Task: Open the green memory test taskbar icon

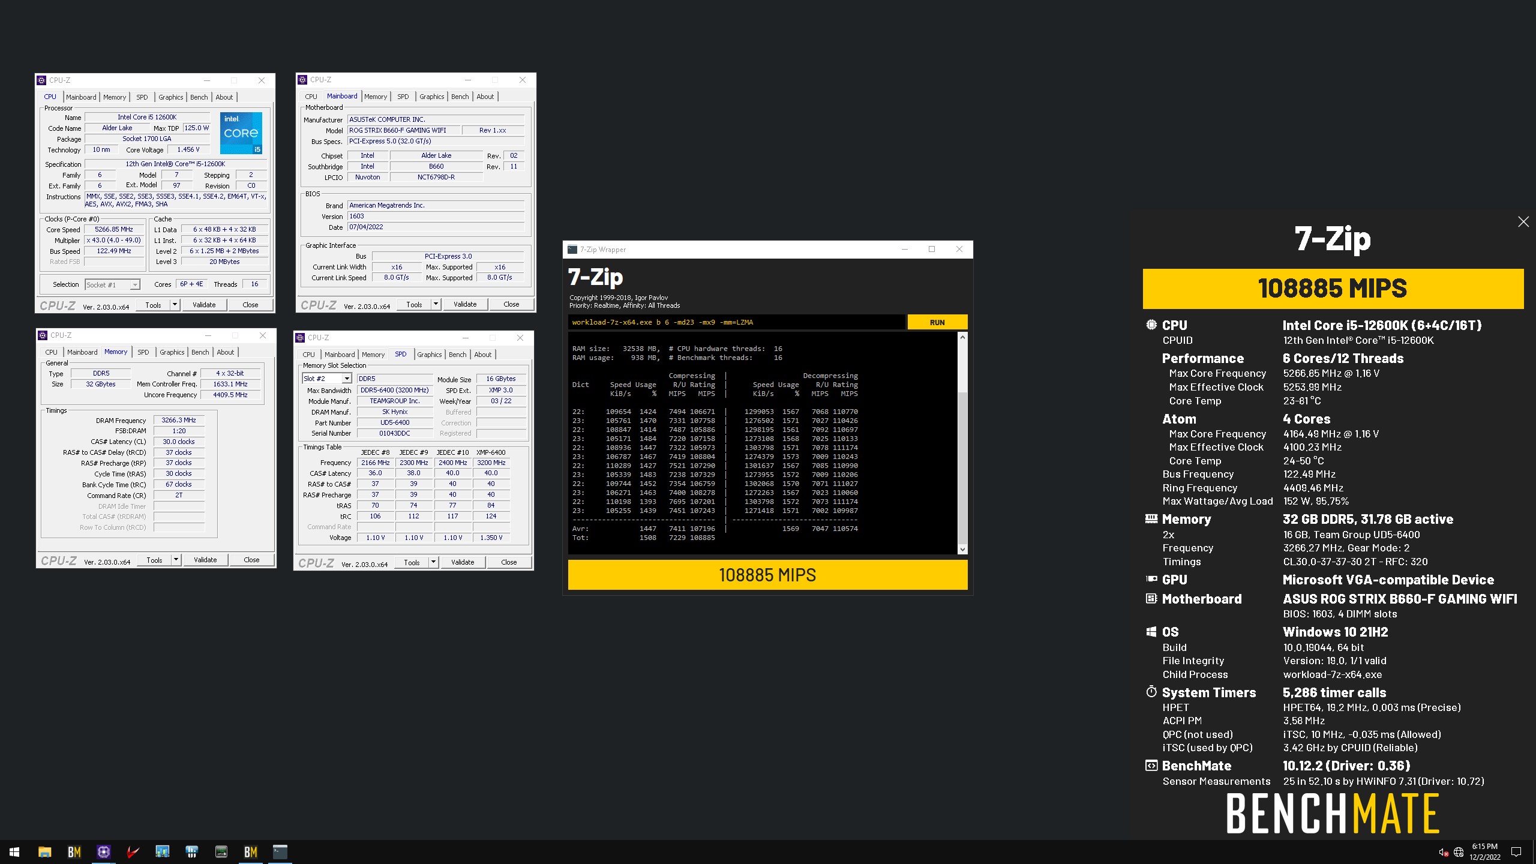Action: pos(221,851)
